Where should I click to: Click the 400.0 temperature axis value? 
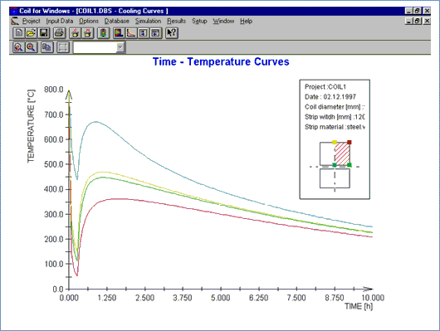[x=54, y=189]
